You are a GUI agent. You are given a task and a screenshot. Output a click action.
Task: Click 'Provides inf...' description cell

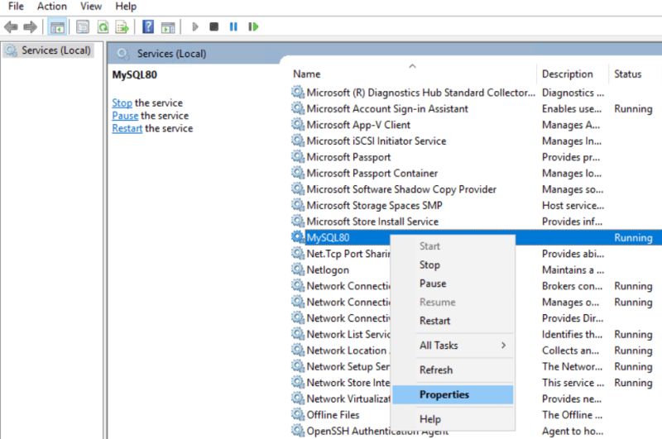(x=572, y=222)
